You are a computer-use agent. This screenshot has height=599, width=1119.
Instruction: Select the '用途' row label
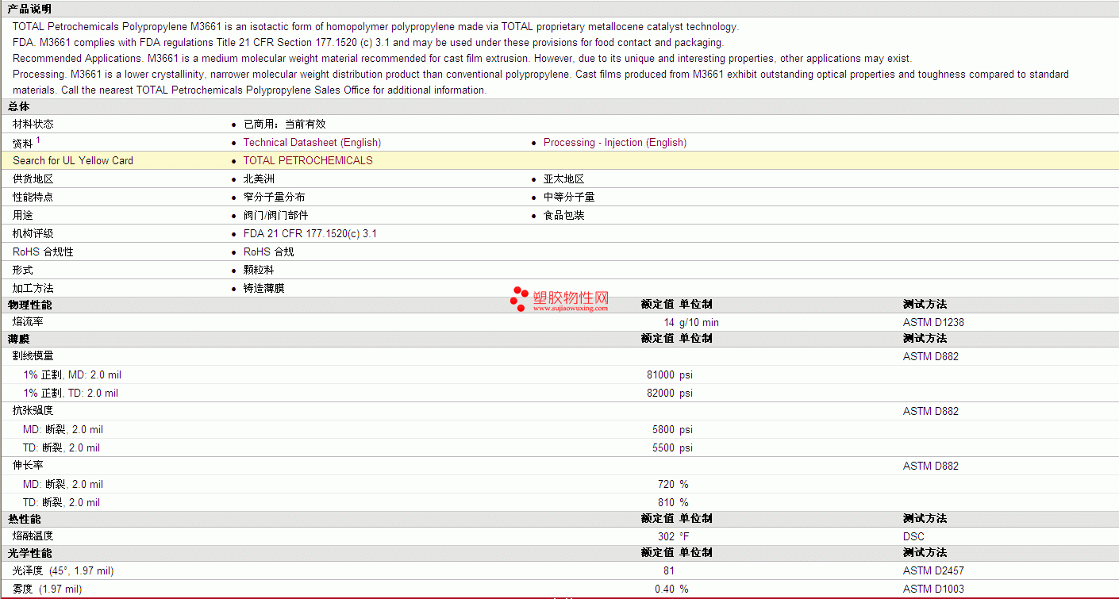point(23,215)
